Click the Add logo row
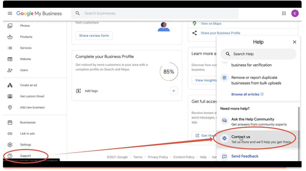 tap(127, 91)
